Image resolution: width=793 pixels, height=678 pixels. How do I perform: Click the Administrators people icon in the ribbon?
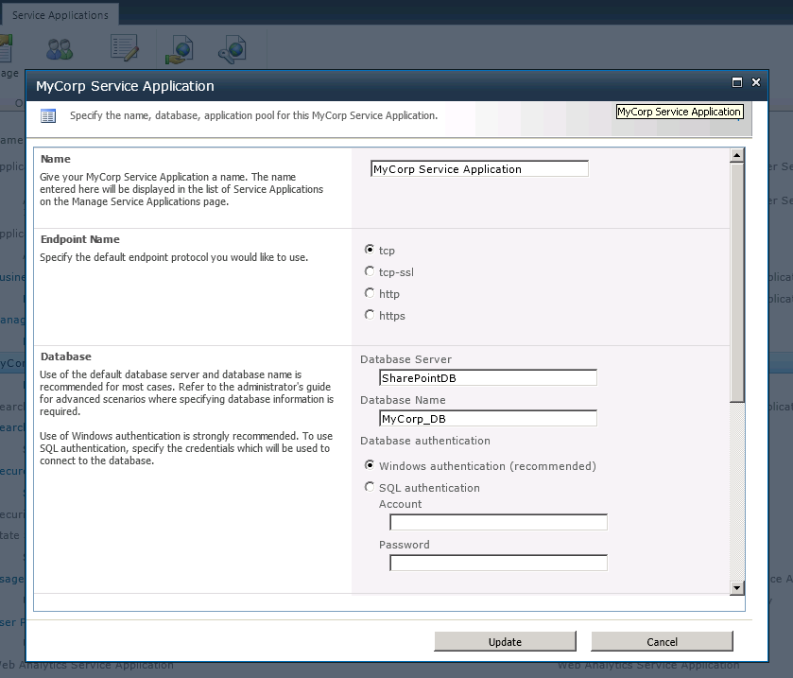(x=60, y=49)
